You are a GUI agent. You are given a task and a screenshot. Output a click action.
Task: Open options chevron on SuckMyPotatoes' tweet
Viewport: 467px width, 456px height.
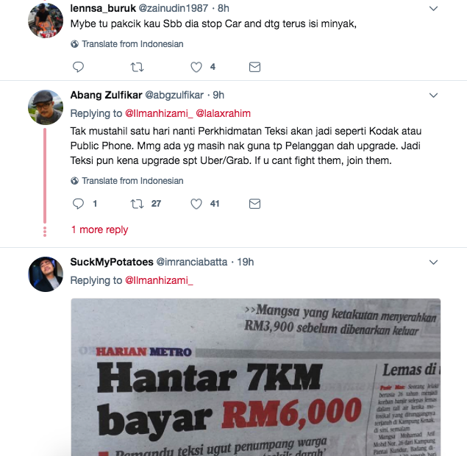433,262
